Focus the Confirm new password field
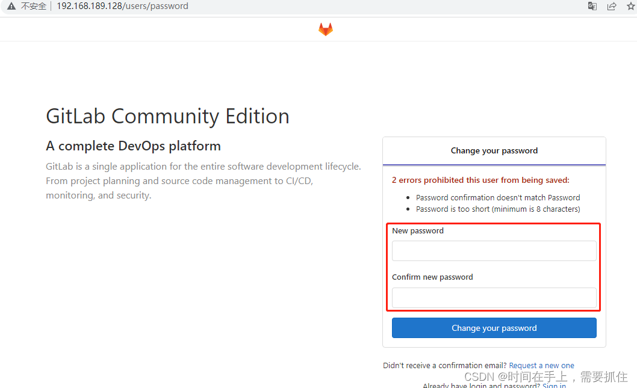The image size is (637, 388). pos(494,298)
